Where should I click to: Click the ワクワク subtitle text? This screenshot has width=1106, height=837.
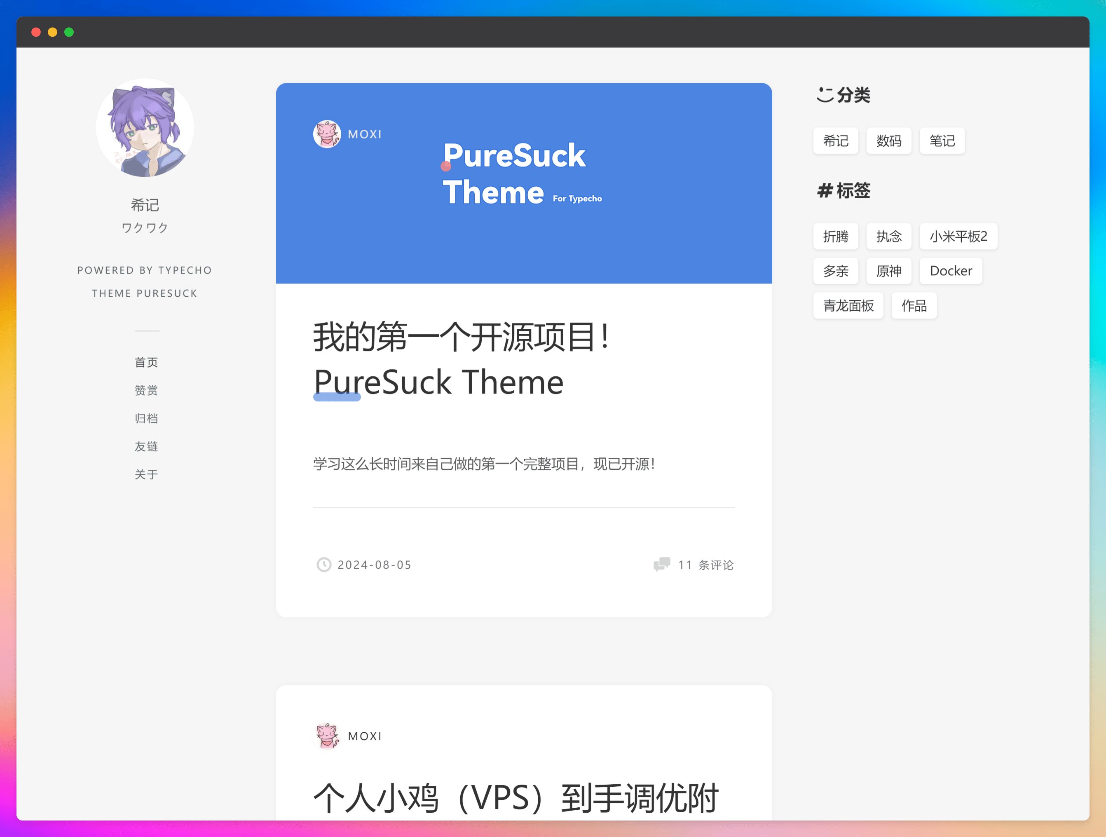point(145,227)
